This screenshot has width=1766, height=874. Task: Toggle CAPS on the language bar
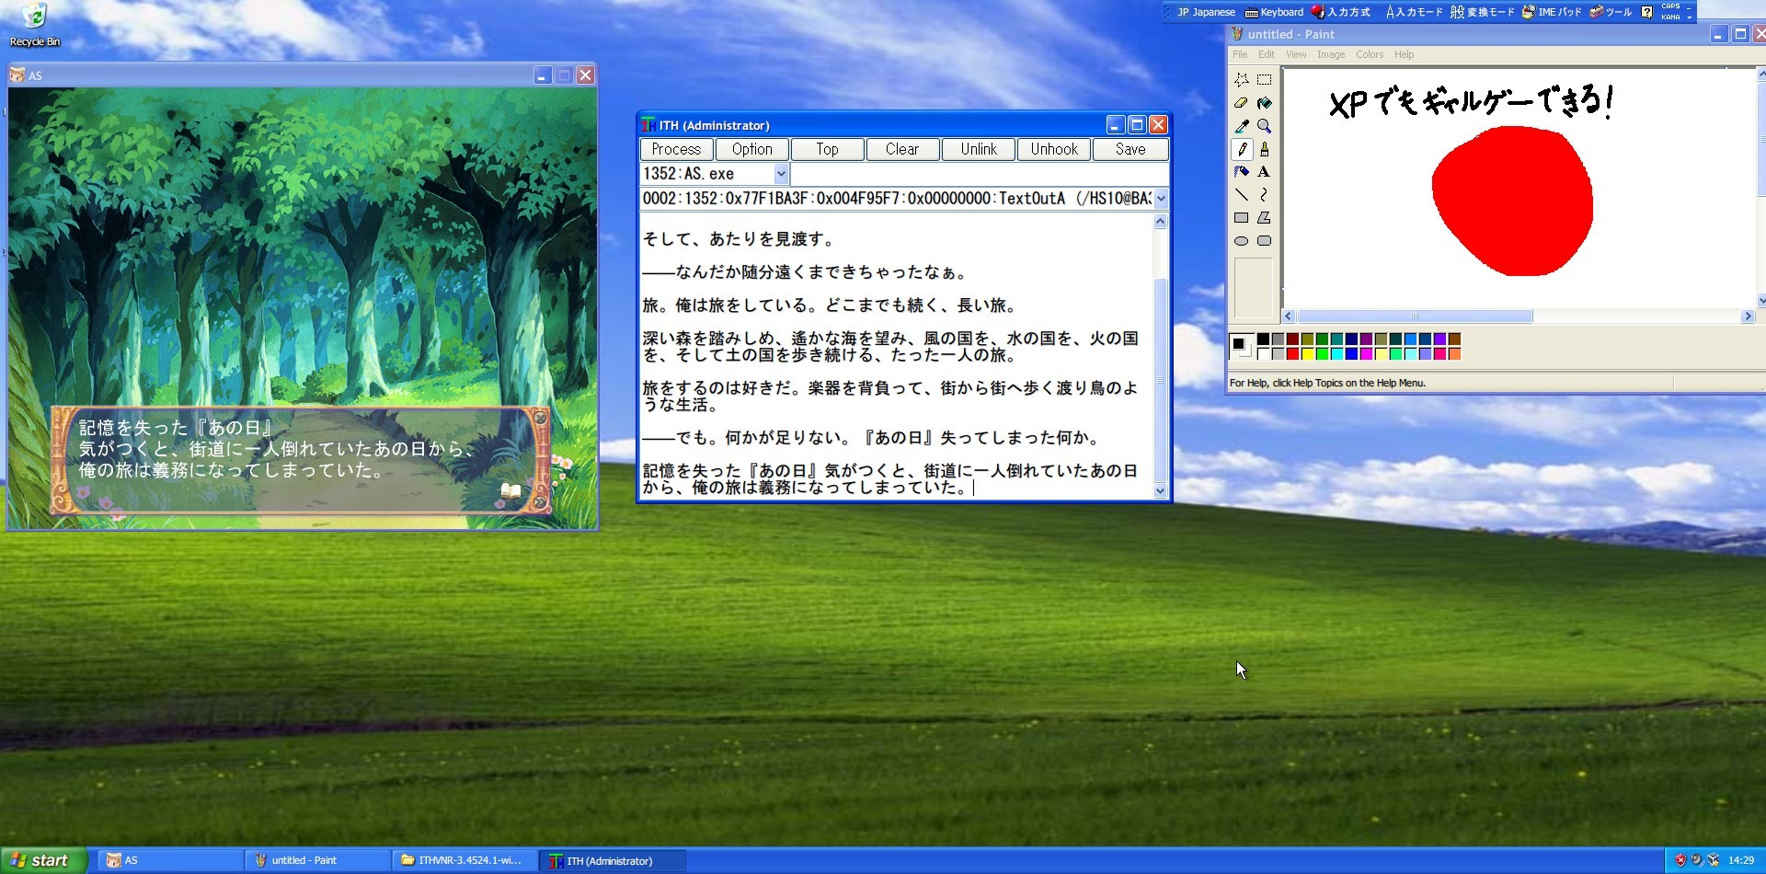pyautogui.click(x=1671, y=7)
